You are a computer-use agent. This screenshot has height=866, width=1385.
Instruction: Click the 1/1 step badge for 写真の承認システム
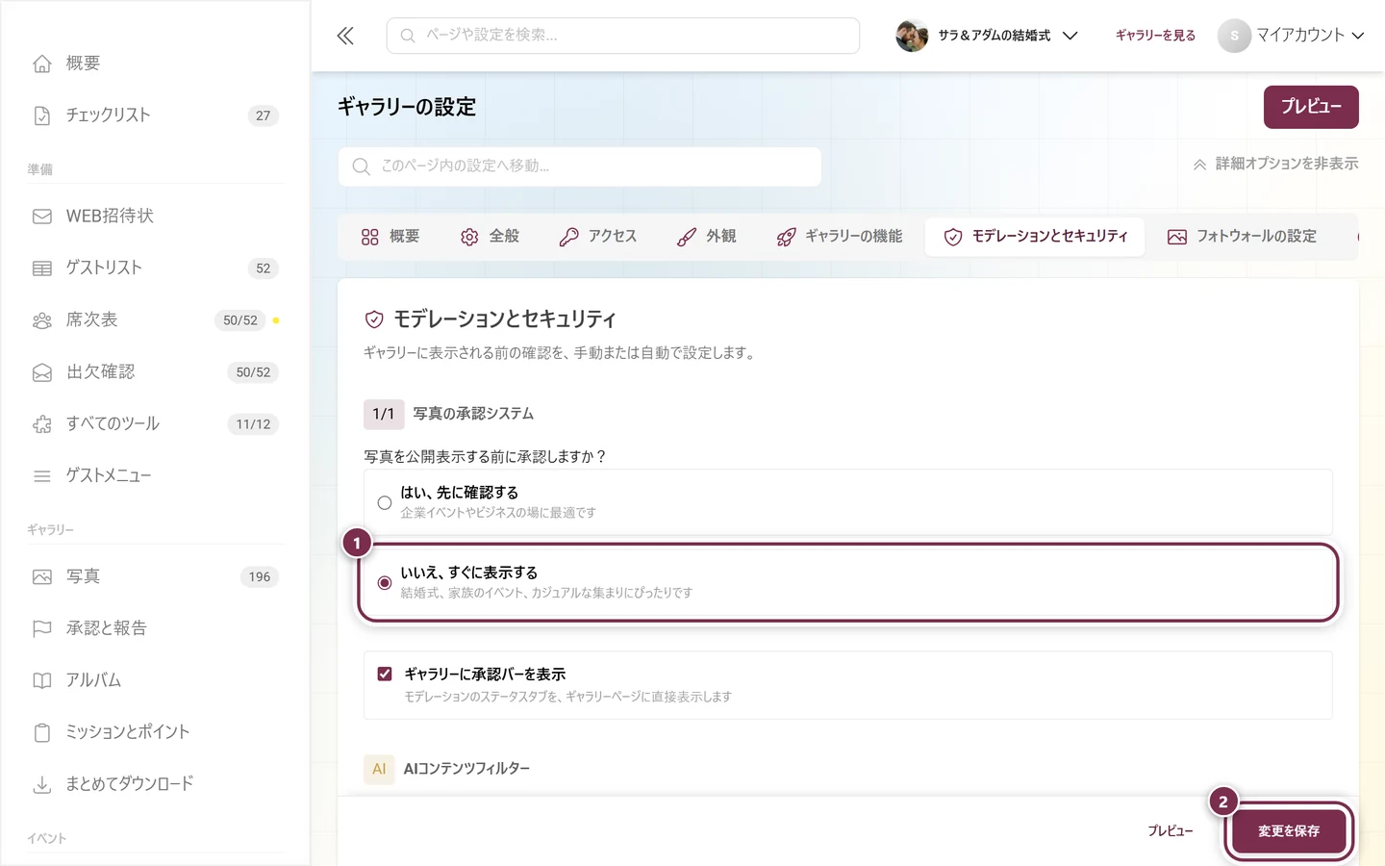click(384, 414)
